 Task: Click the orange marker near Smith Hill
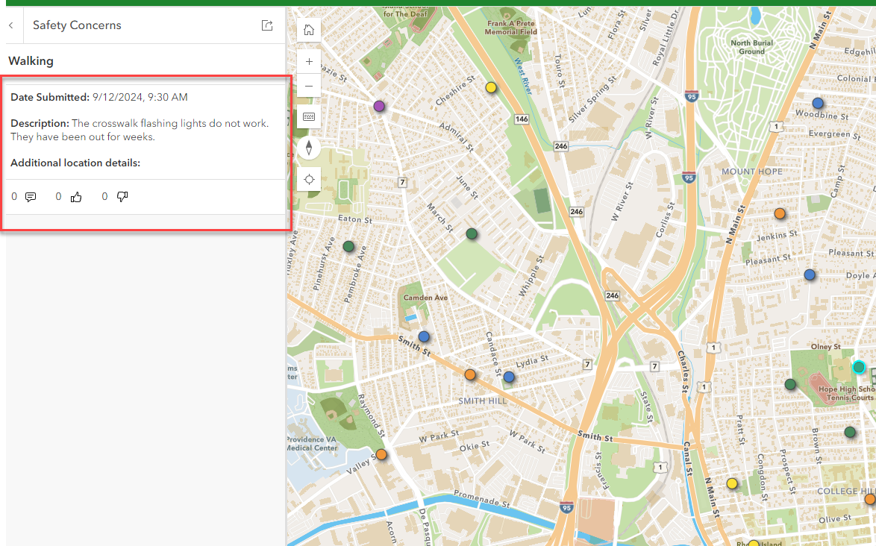click(x=470, y=375)
